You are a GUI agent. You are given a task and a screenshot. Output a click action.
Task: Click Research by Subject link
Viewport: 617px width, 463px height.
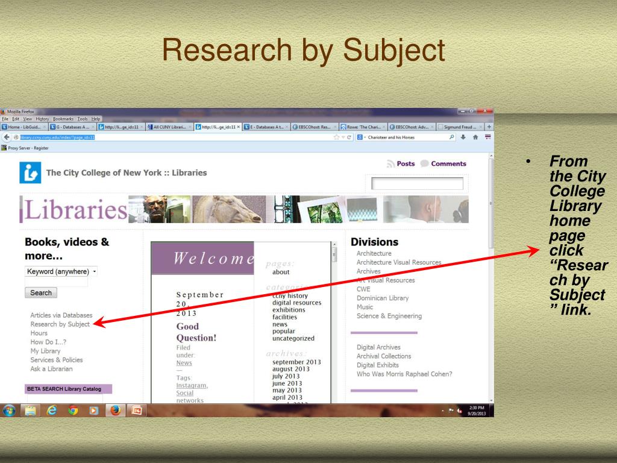pos(60,324)
